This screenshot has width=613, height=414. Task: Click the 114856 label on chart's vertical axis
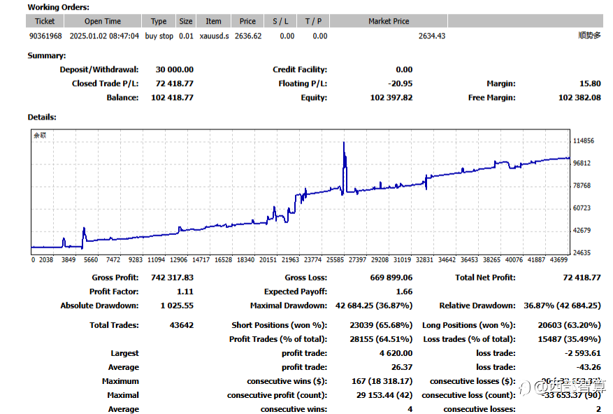coord(583,141)
